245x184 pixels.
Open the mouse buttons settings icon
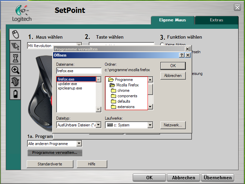15,34
